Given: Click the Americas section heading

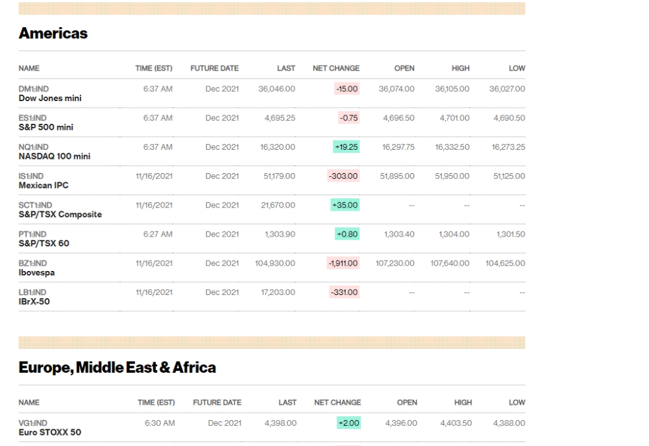Looking at the screenshot, I should coord(53,34).
